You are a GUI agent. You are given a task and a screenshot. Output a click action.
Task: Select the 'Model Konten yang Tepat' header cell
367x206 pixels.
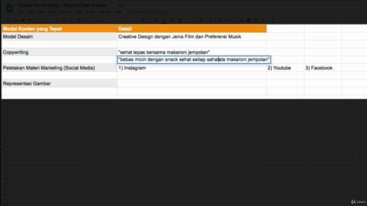click(60, 29)
